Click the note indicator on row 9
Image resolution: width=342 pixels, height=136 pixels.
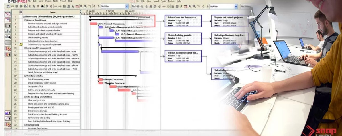(x=21, y=44)
